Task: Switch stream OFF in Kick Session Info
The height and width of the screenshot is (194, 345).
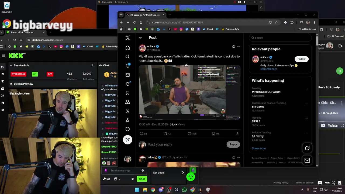Action: [x=50, y=74]
